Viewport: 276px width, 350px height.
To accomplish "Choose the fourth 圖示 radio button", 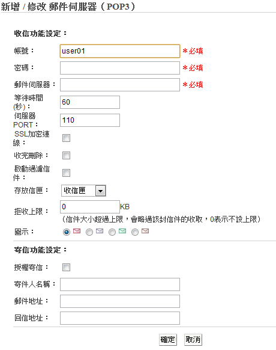I will pyautogui.click(x=135, y=232).
